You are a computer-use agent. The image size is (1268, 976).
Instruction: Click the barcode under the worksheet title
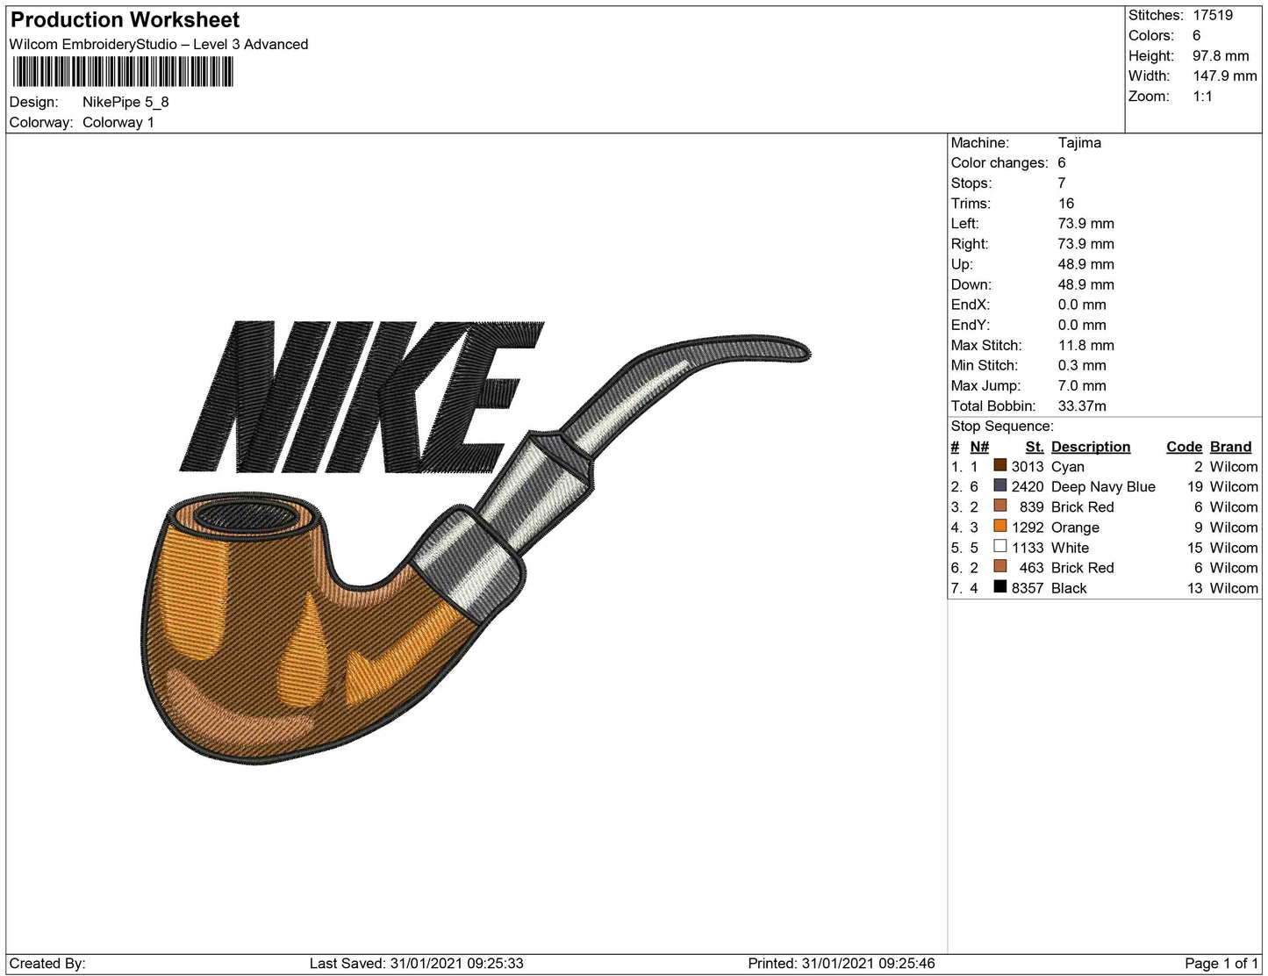(x=123, y=72)
